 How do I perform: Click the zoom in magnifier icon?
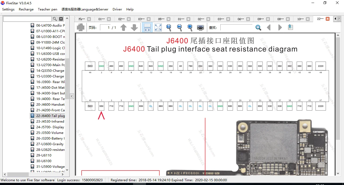[190, 27]
